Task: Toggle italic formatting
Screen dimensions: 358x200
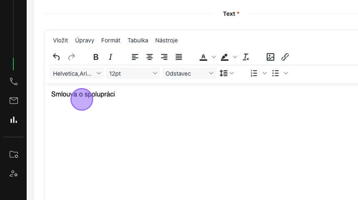Action: coord(110,57)
